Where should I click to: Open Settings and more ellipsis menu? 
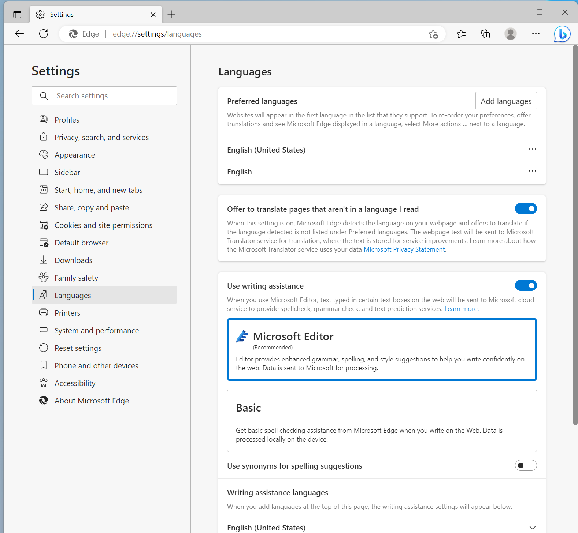(536, 34)
